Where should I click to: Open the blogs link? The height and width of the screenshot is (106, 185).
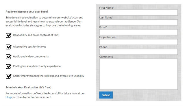click(9, 97)
